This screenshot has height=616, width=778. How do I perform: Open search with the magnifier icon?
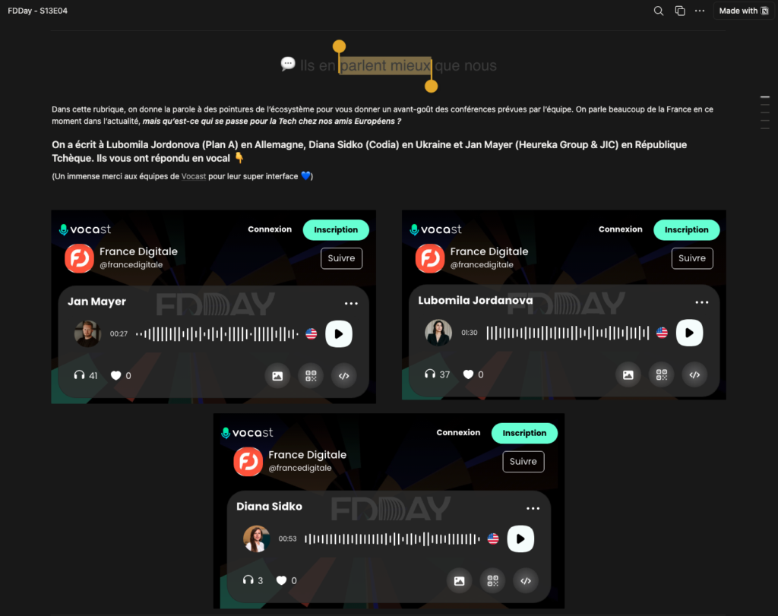tap(659, 11)
